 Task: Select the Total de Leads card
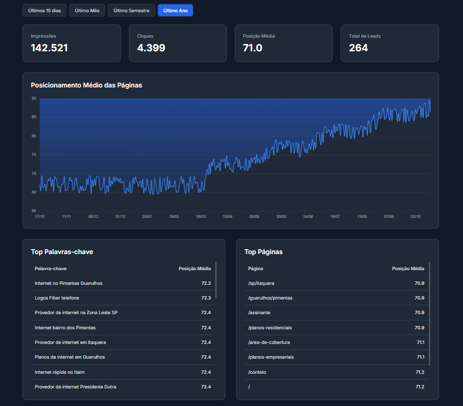(389, 43)
